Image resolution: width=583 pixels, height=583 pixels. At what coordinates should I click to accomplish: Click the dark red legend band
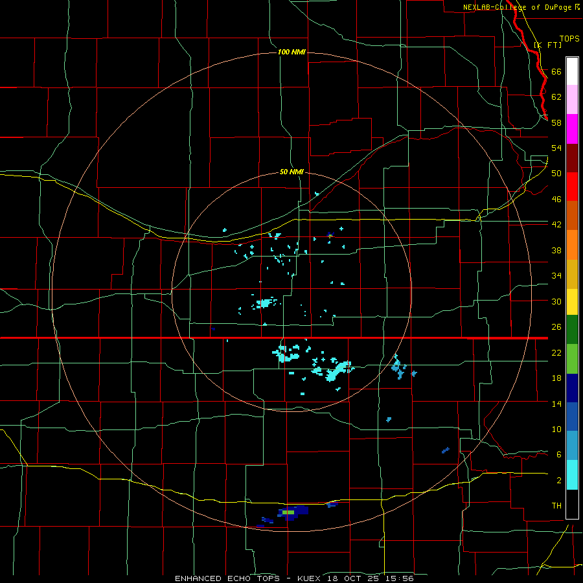point(572,158)
